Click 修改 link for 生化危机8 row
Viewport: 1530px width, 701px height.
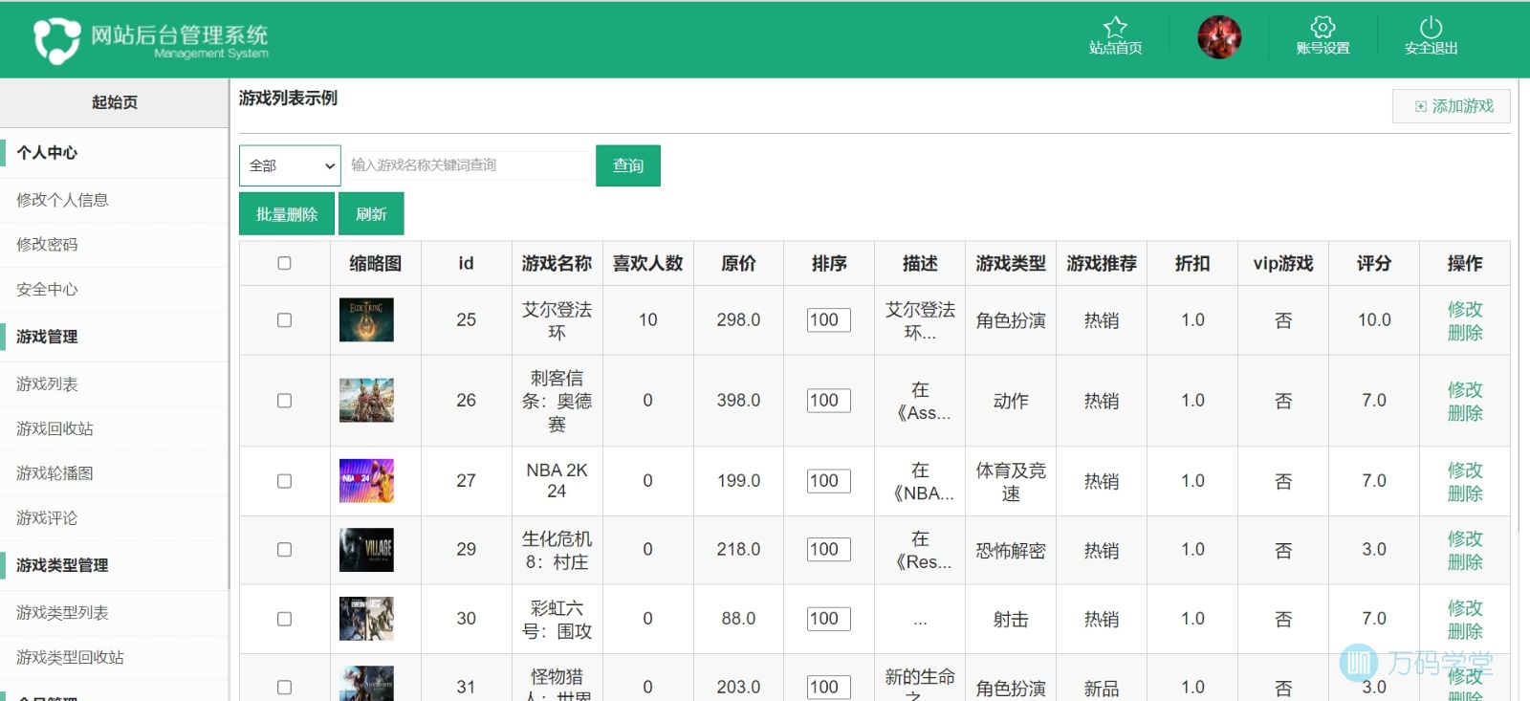point(1465,538)
